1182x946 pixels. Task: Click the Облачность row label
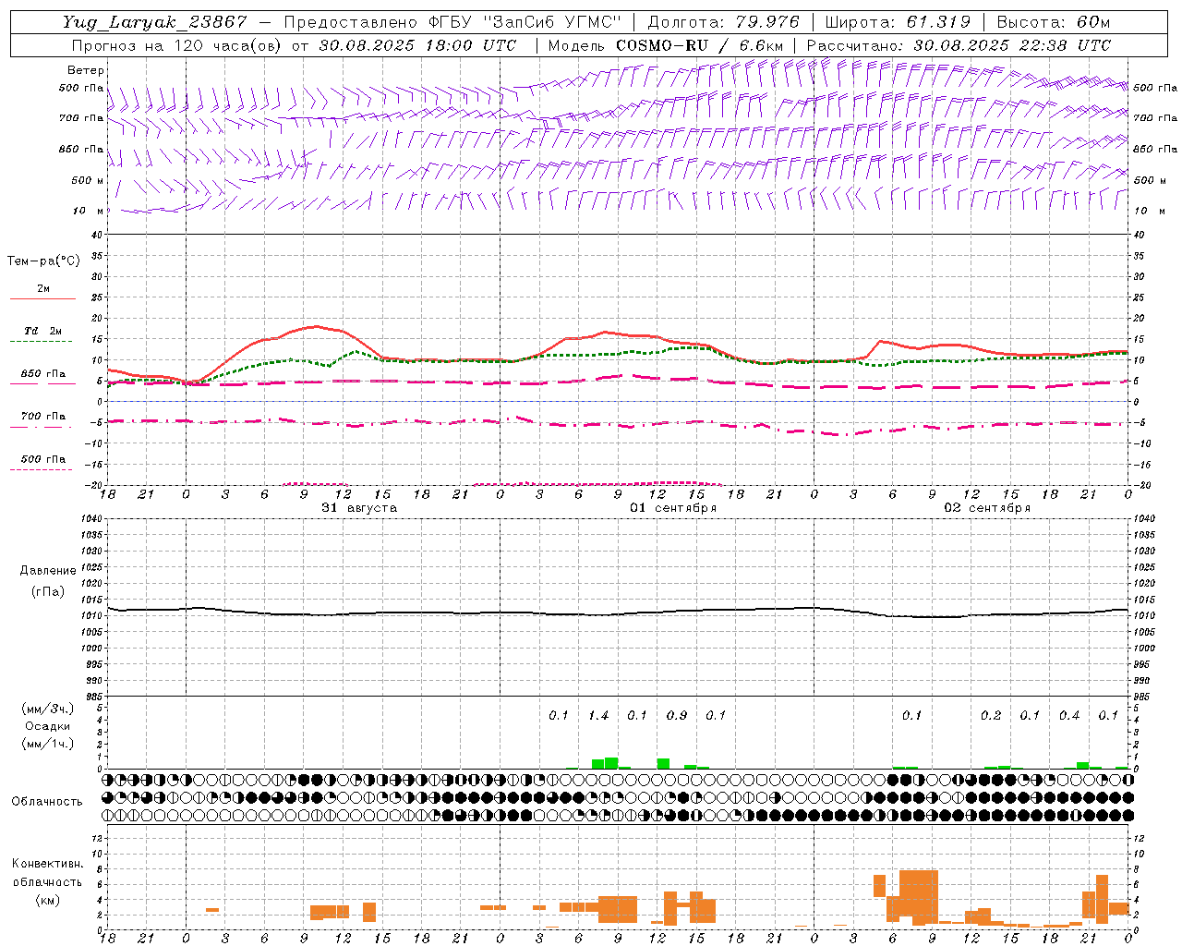tap(47, 802)
